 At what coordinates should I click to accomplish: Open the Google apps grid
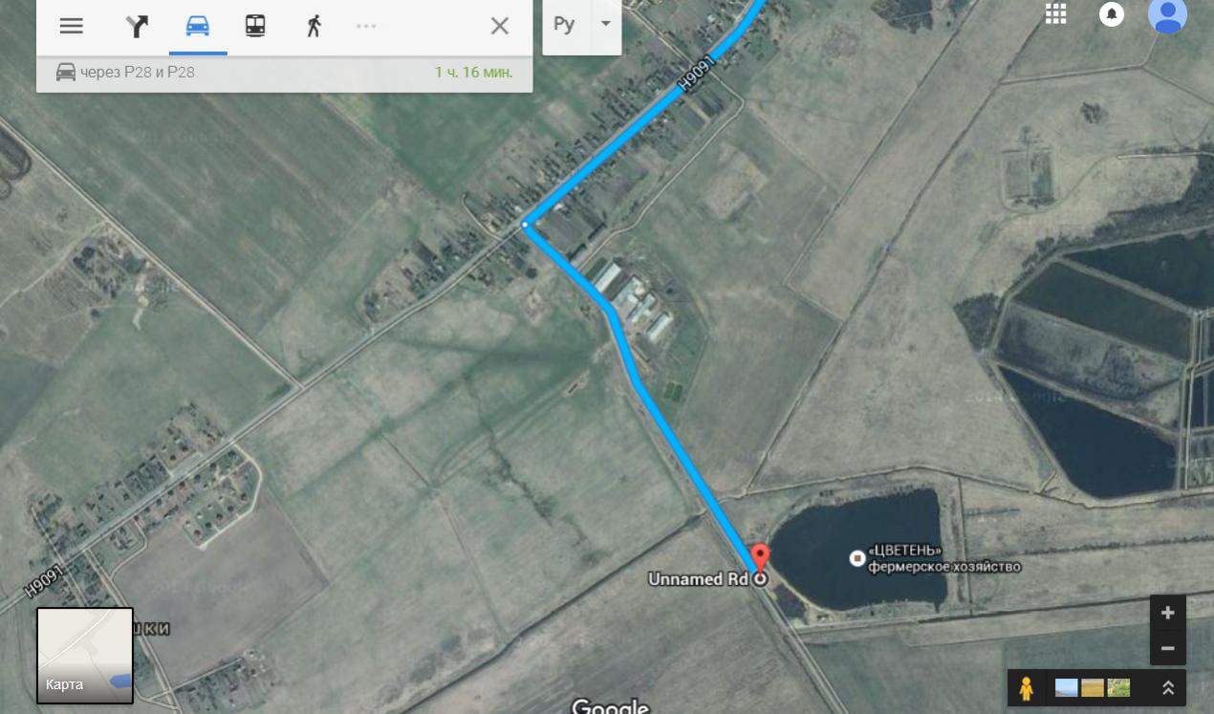pyautogui.click(x=1055, y=13)
